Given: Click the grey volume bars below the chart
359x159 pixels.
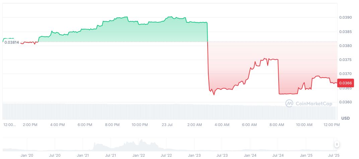Looking at the screenshot, I should click(x=167, y=112).
